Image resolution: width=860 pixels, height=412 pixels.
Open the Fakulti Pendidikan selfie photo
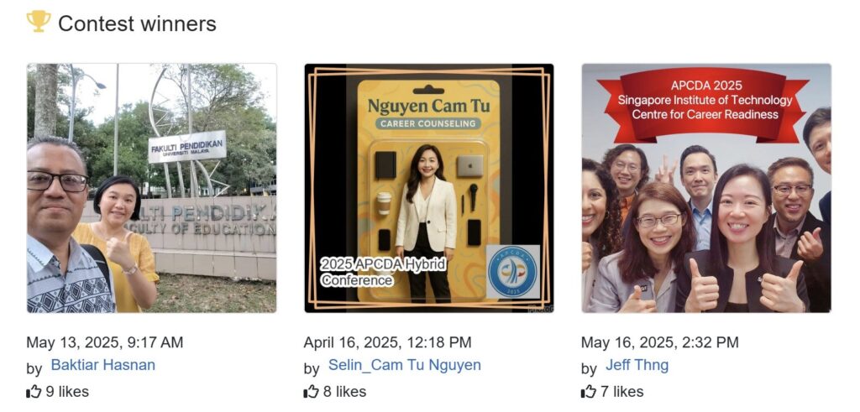151,188
